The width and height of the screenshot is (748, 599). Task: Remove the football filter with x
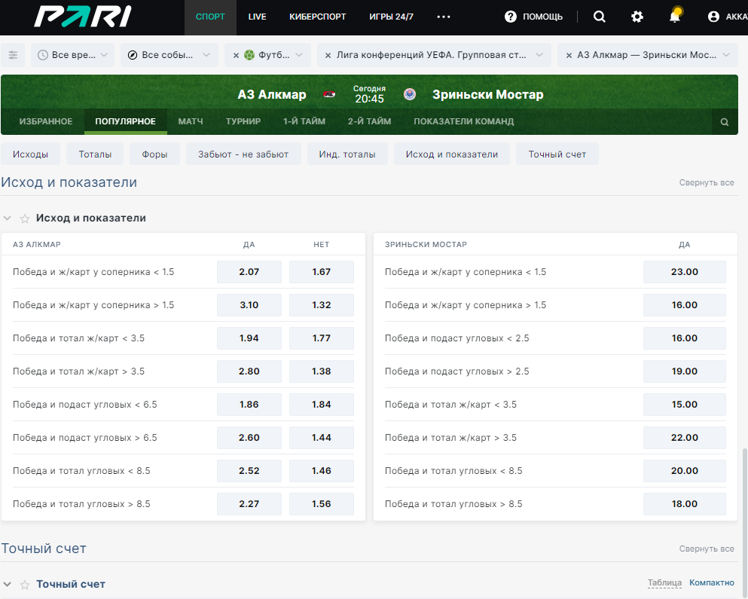tap(236, 55)
